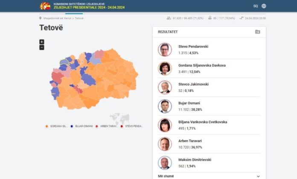Click the polling stations counted icon
Image resolution: width=297 pixels, height=179 pixels.
click(x=210, y=18)
